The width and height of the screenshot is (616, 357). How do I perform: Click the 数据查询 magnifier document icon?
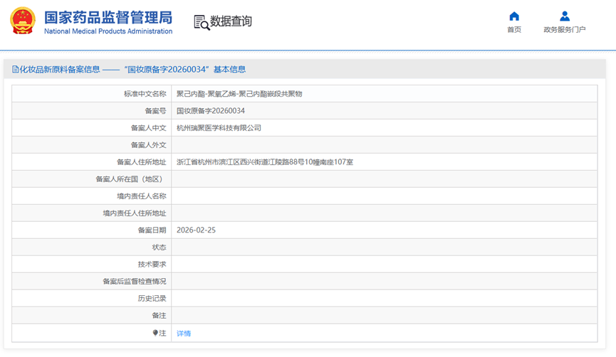coord(202,22)
